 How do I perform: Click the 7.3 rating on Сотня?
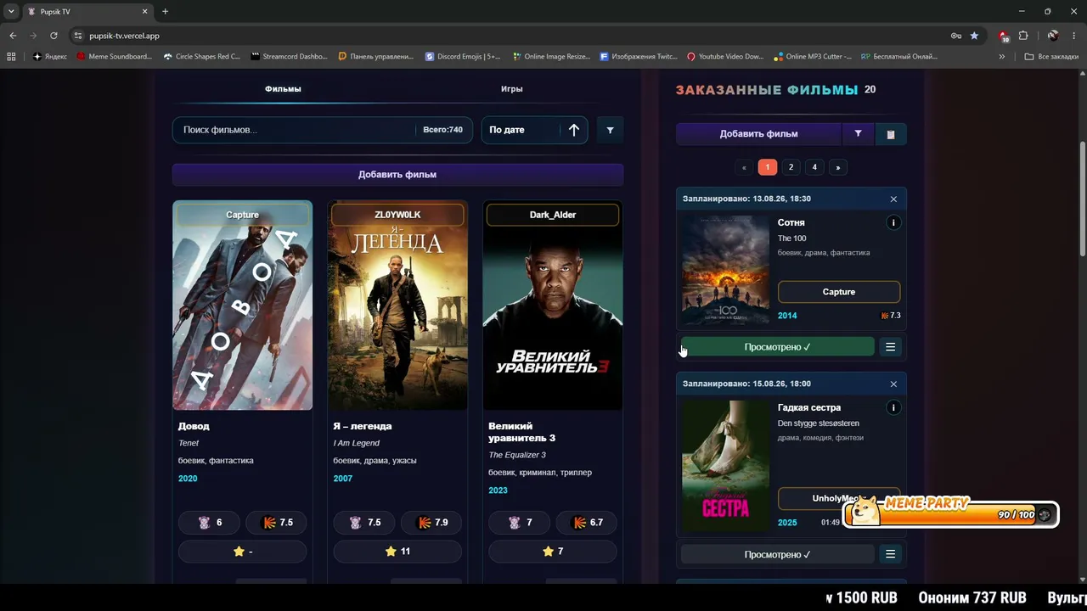coord(891,316)
